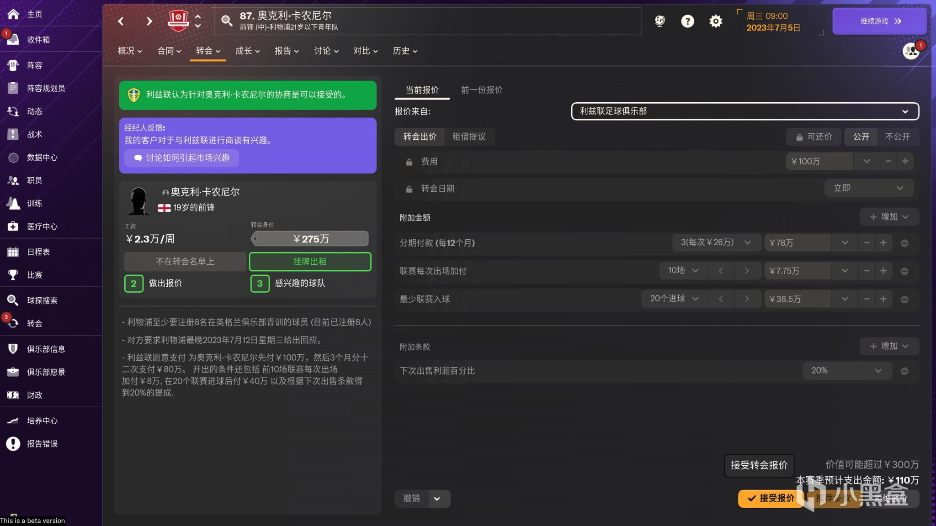This screenshot has height=526, width=936.
Task: Open the 收件箱 inbox icon
Action: click(x=13, y=40)
